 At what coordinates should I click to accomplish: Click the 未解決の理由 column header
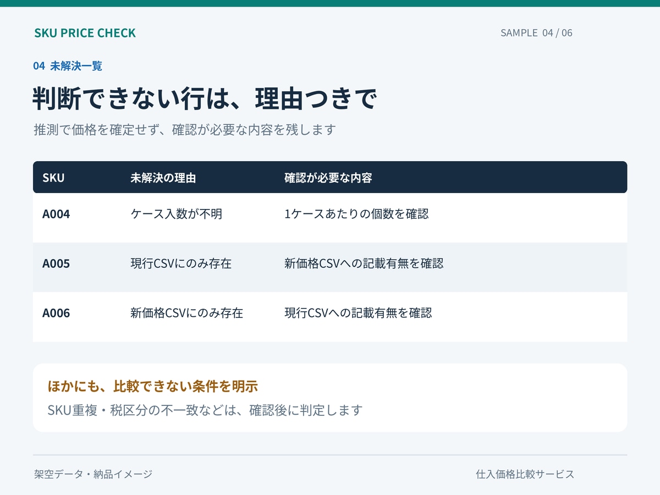coord(163,178)
